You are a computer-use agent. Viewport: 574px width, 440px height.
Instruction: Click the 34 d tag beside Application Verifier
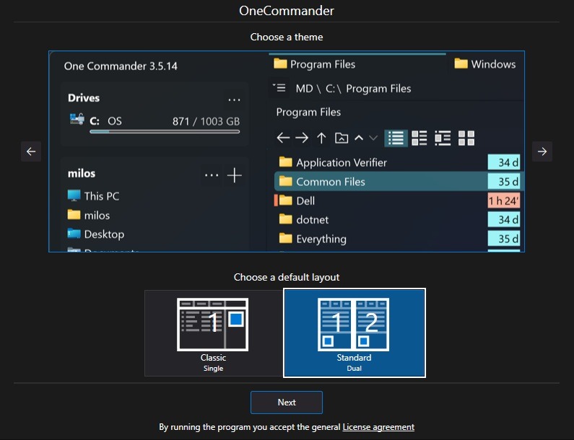(x=504, y=162)
